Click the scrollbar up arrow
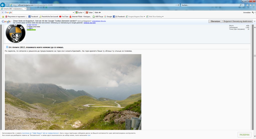 coord(255,28)
